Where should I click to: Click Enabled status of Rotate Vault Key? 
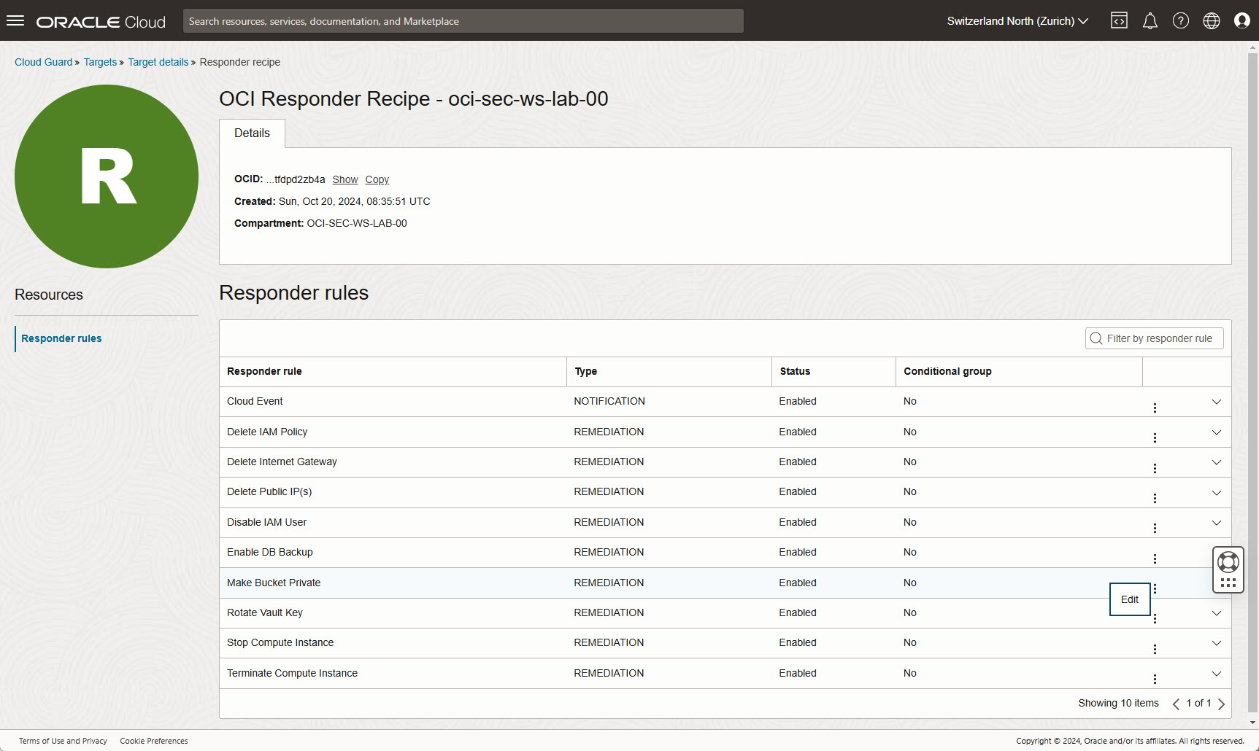point(798,612)
